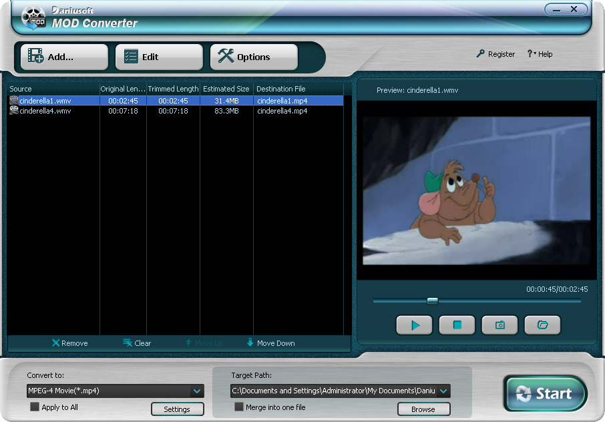Open conversion Settings
The width and height of the screenshot is (605, 422).
(178, 409)
